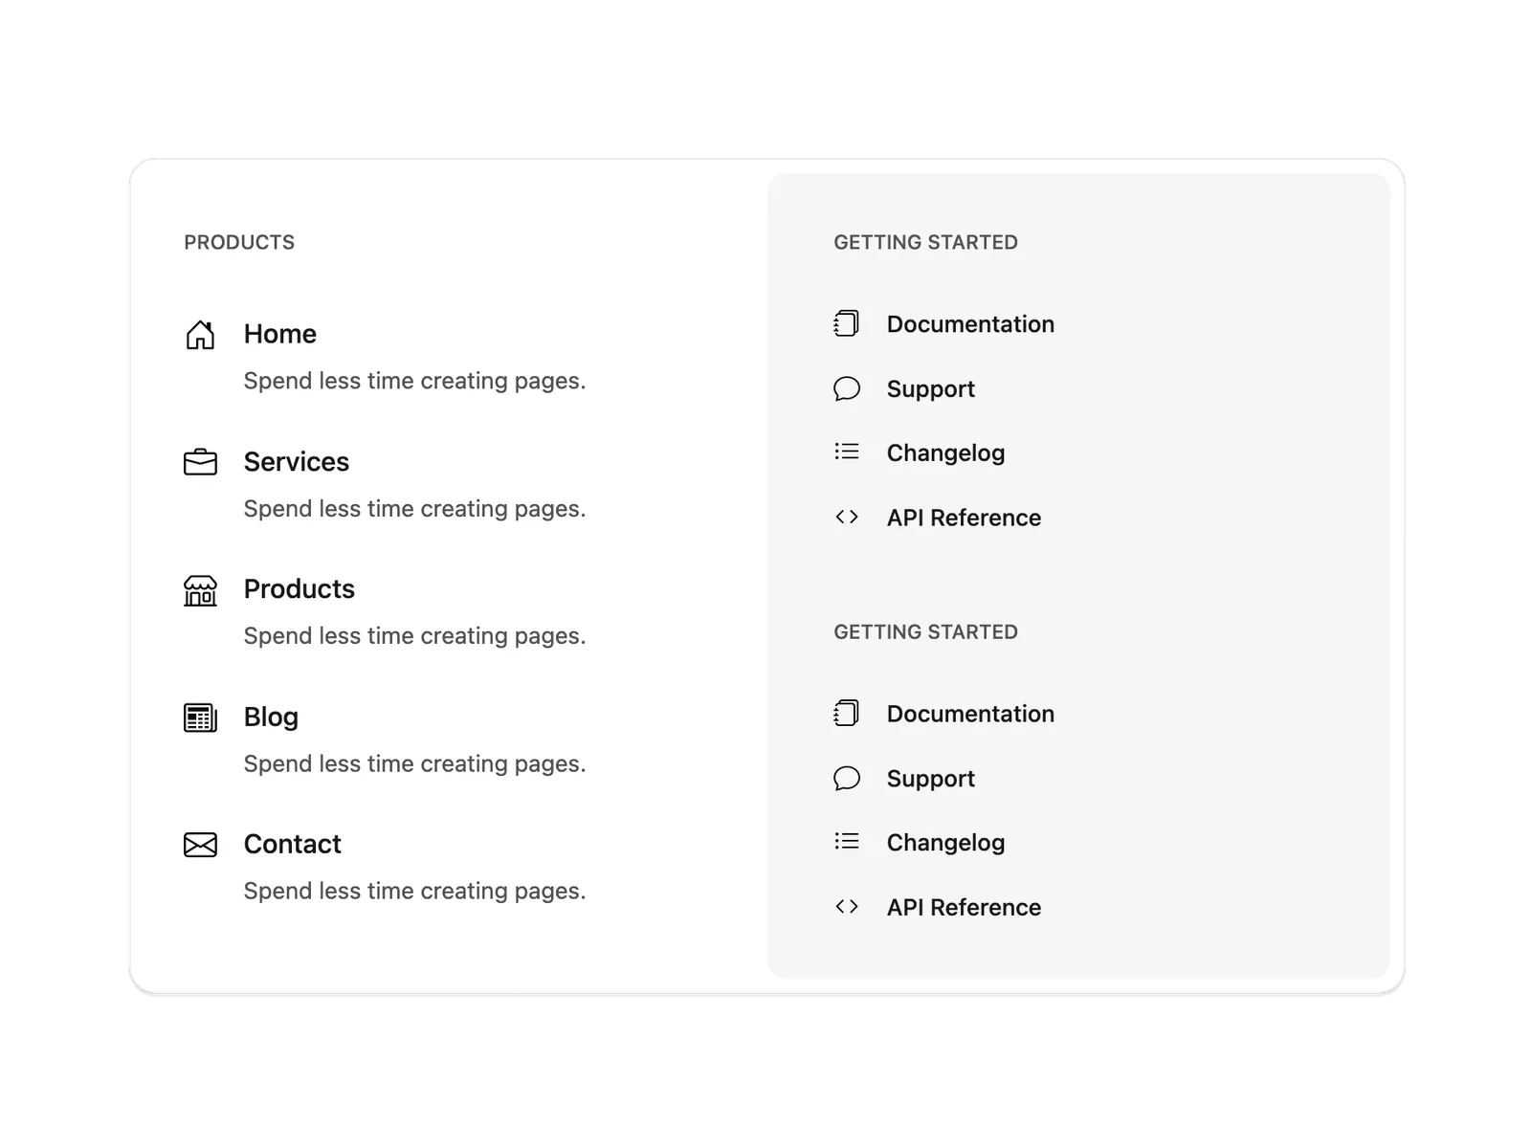1531x1148 pixels.
Task: Open the second API Reference link
Action: pyautogui.click(x=964, y=907)
